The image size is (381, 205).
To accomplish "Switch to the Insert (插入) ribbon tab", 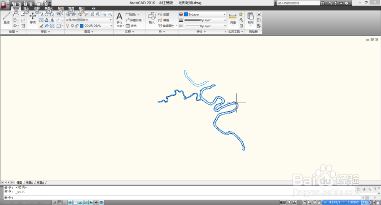I will pyautogui.click(x=26, y=8).
